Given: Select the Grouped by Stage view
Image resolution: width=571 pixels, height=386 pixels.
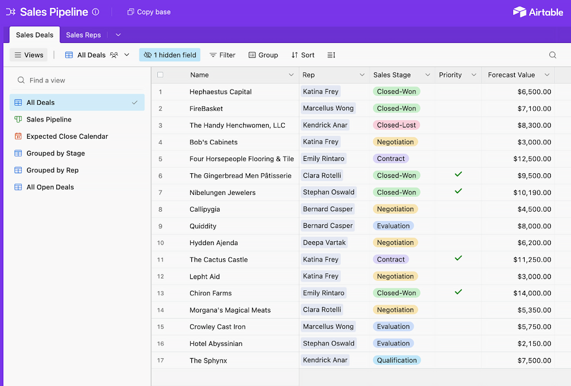Looking at the screenshot, I should (77, 153).
